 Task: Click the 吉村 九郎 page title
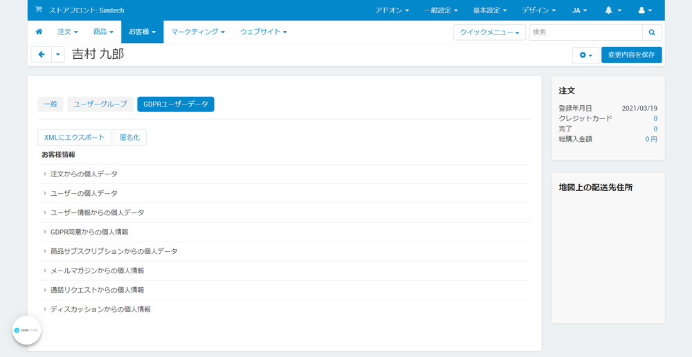(98, 54)
